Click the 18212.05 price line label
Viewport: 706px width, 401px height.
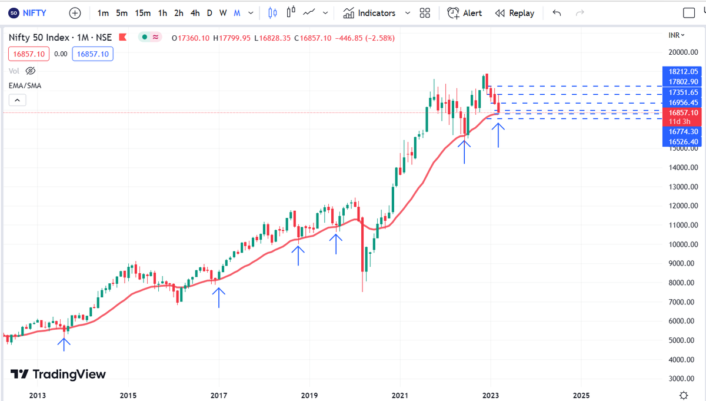(683, 71)
